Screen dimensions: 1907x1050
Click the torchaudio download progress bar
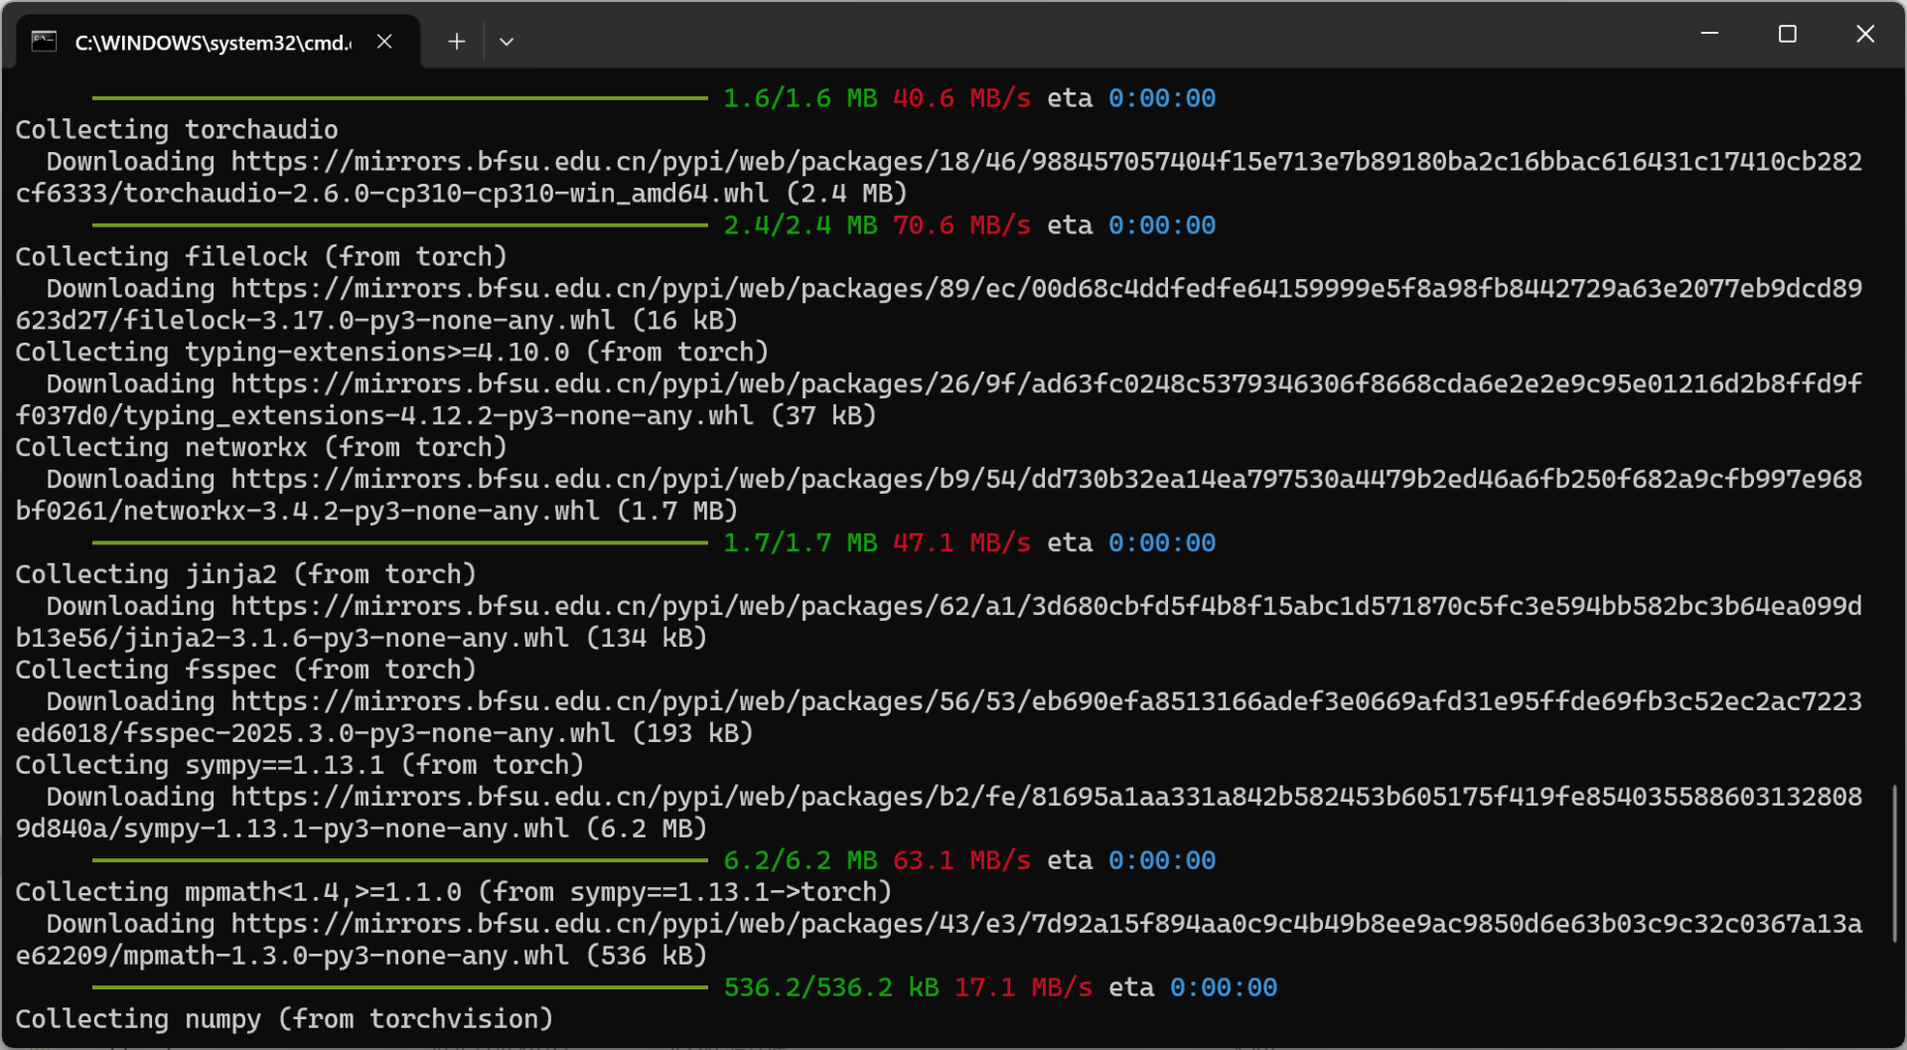coord(400,225)
